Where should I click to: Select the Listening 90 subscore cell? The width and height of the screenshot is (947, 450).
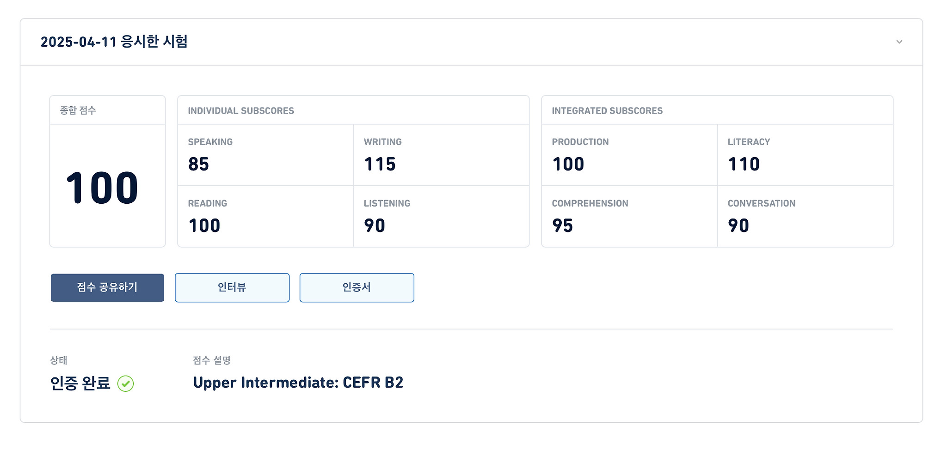442,217
